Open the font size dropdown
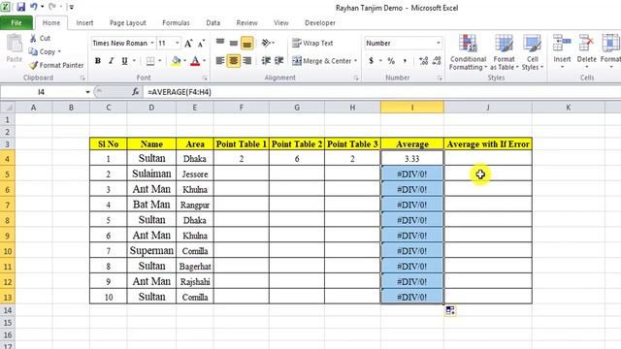 pyautogui.click(x=177, y=43)
